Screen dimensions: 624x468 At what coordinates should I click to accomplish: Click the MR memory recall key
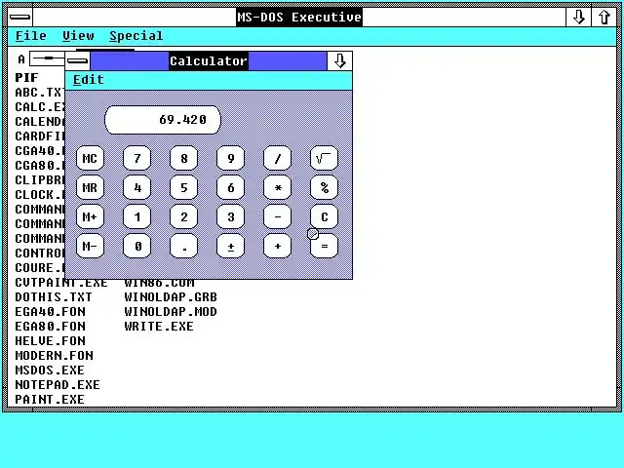90,187
